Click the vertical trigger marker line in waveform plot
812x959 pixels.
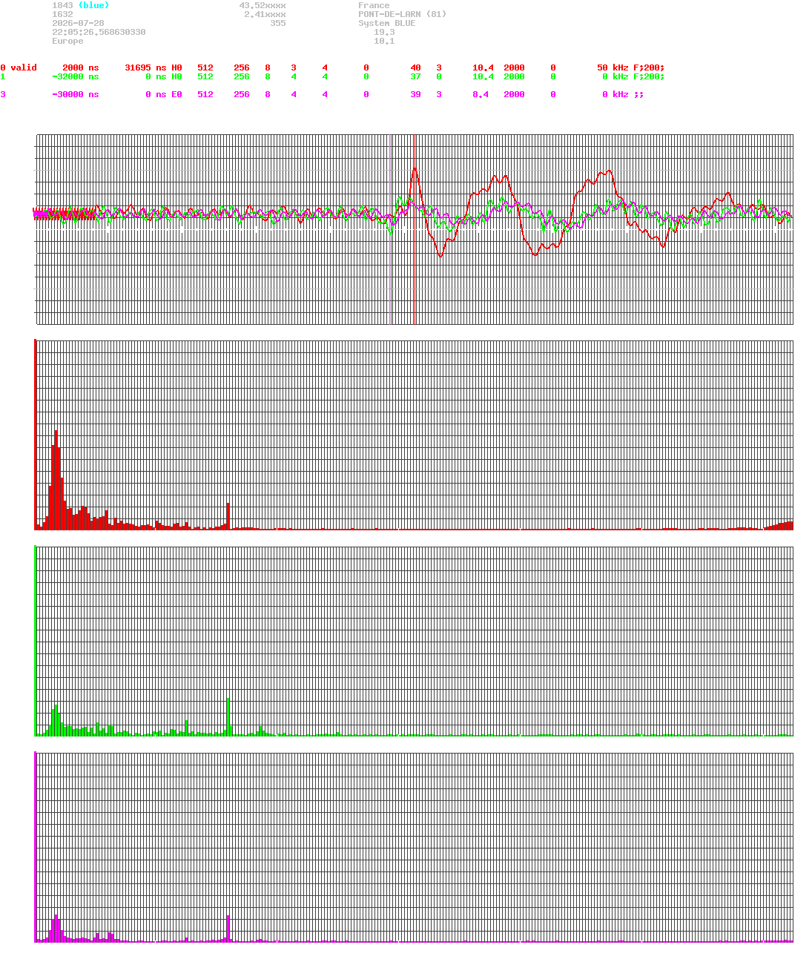(414, 229)
